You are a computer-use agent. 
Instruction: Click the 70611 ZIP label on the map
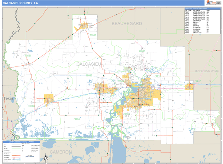(142, 51)
